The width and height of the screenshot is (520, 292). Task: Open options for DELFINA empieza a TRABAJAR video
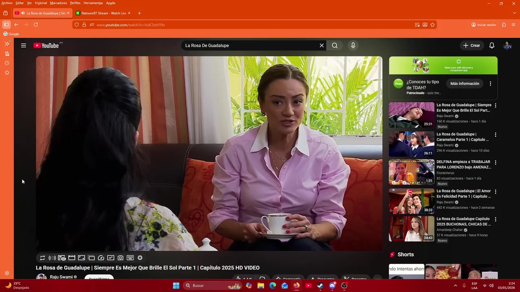pyautogui.click(x=495, y=162)
